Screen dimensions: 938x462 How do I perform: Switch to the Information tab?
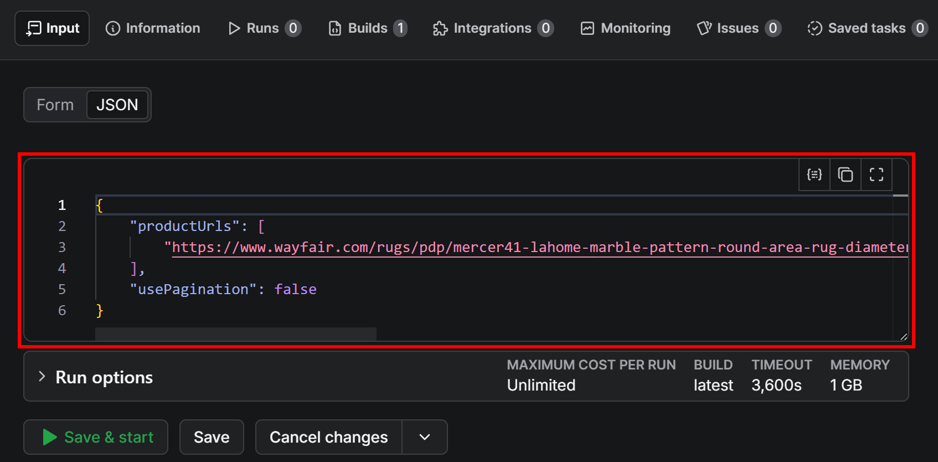point(153,28)
